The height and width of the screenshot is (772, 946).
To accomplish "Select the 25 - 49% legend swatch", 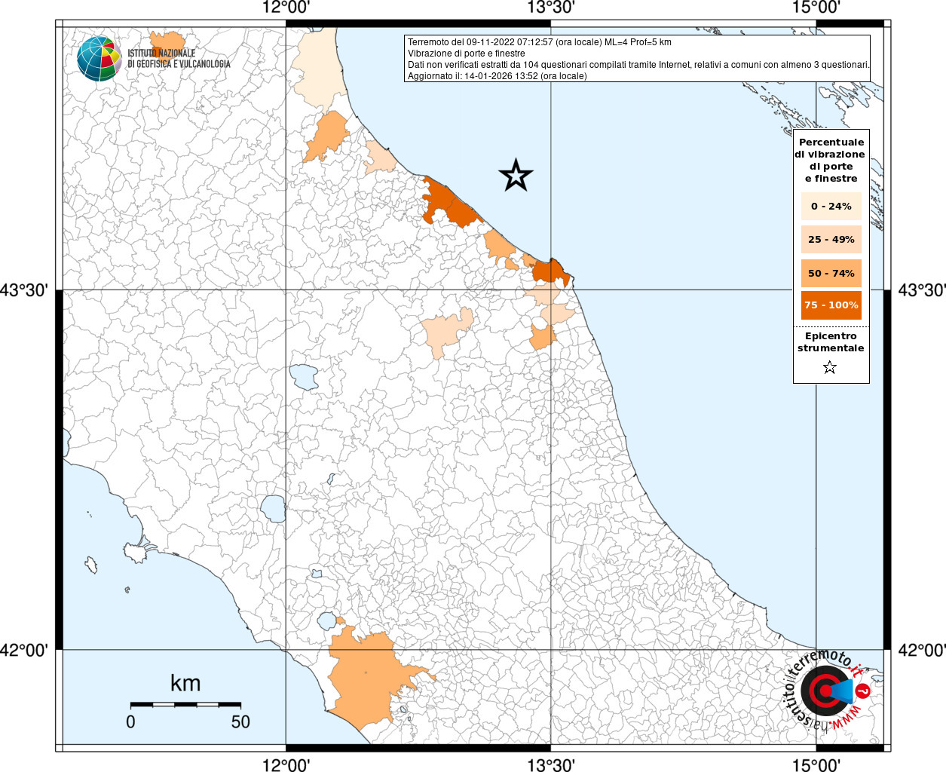I will click(x=831, y=239).
